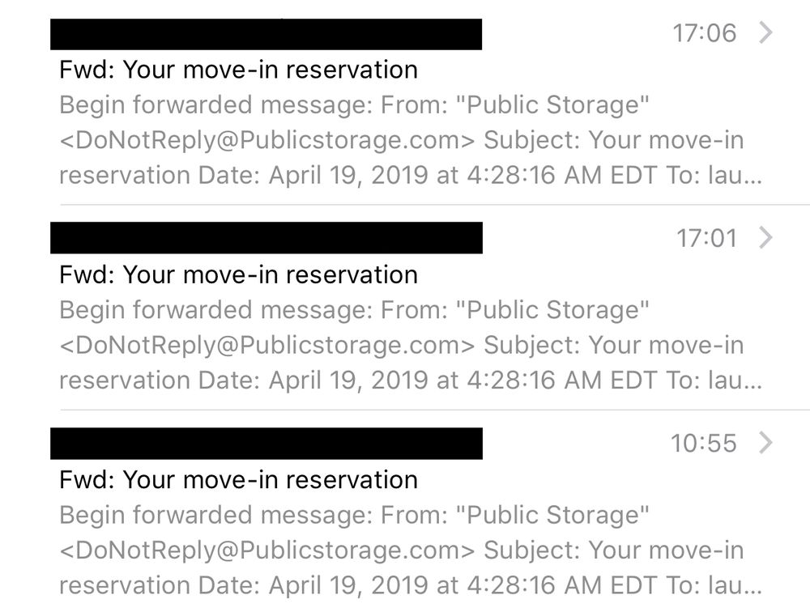Viewport: 810px width, 612px height.
Task: Expand the arrow beside the 17:01 message
Action: pyautogui.click(x=765, y=238)
